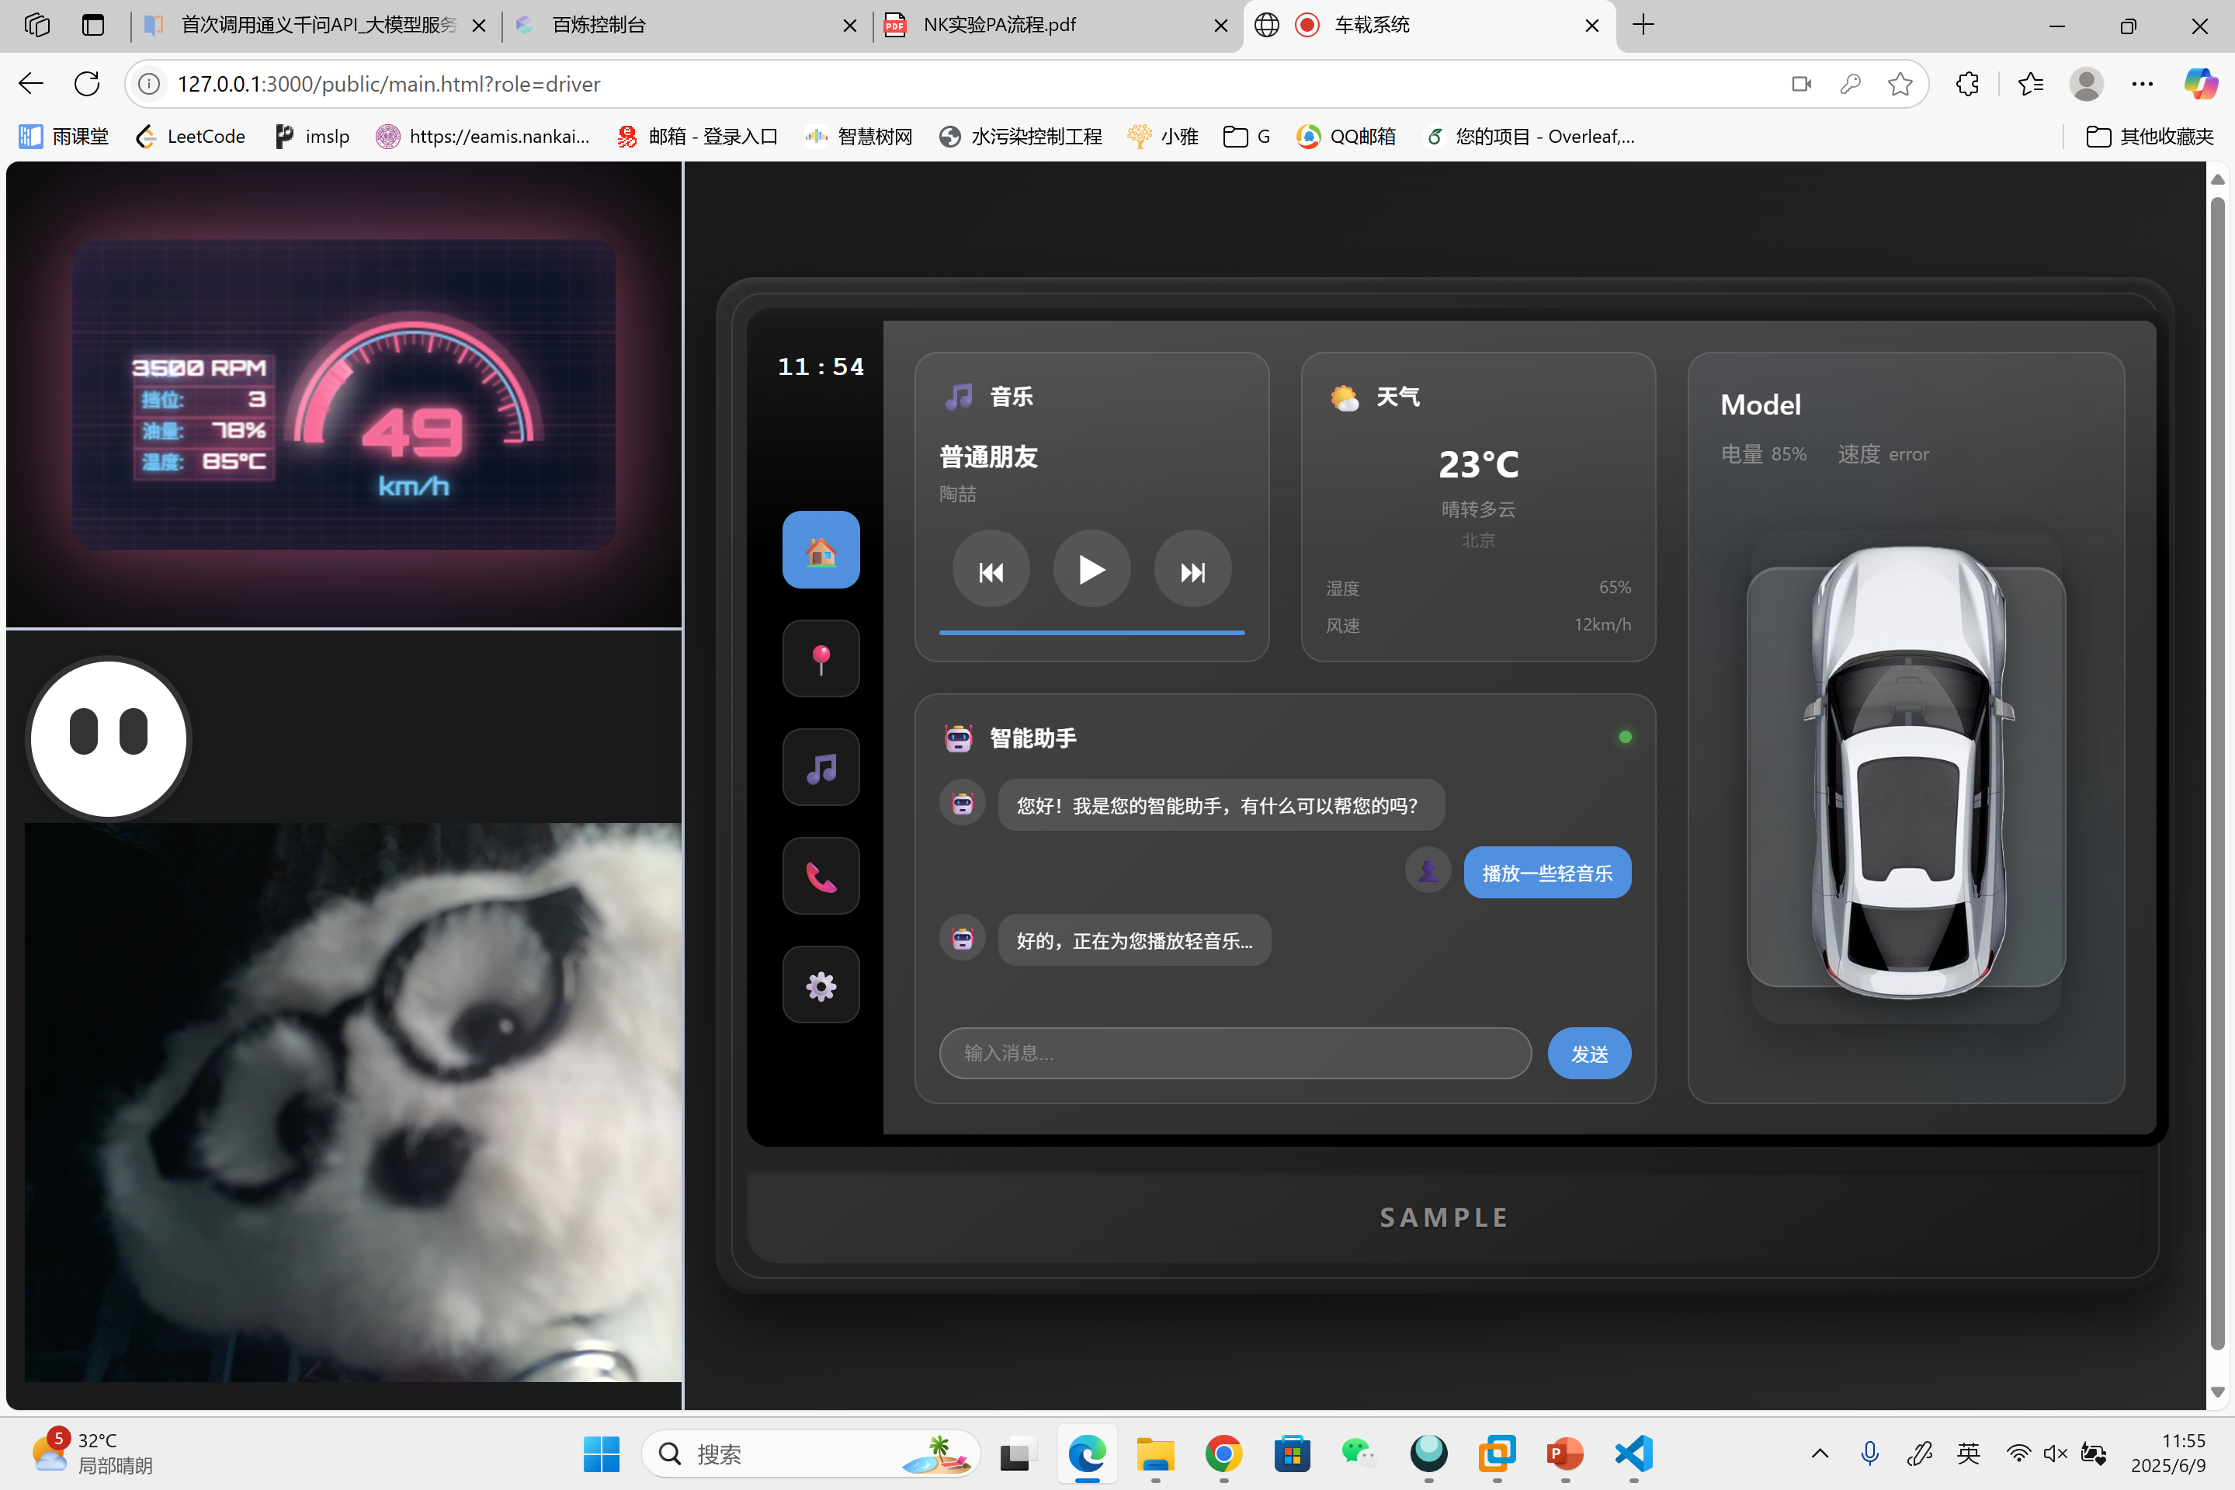Screen dimensions: 2235x1490
Task: Click the music progress bar
Action: [x=1091, y=632]
